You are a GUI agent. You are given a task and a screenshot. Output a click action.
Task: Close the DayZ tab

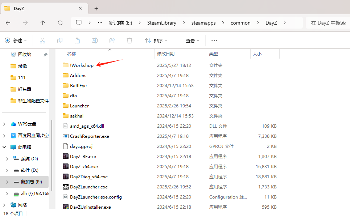(81, 8)
